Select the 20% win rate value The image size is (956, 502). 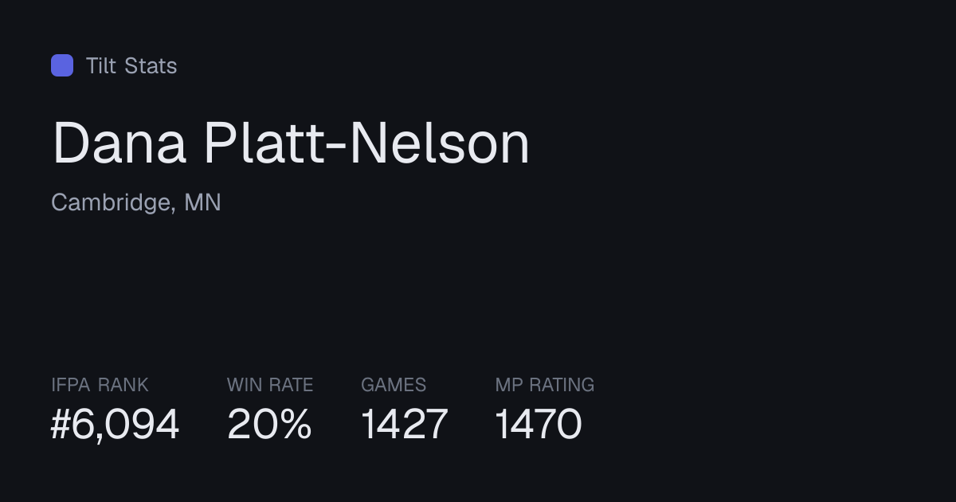pos(269,424)
